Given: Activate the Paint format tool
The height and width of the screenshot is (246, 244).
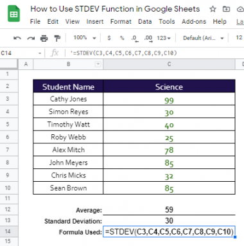Looking at the screenshot, I should (x=57, y=39).
